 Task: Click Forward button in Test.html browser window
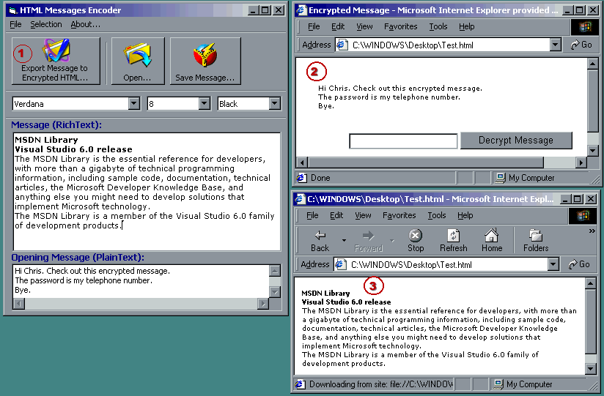pyautogui.click(x=368, y=241)
